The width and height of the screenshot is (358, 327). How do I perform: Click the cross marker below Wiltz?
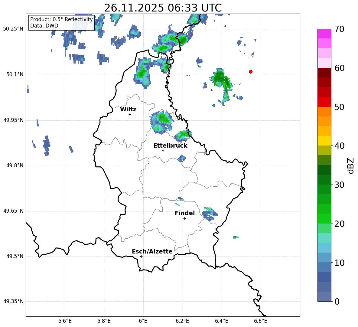pos(130,114)
